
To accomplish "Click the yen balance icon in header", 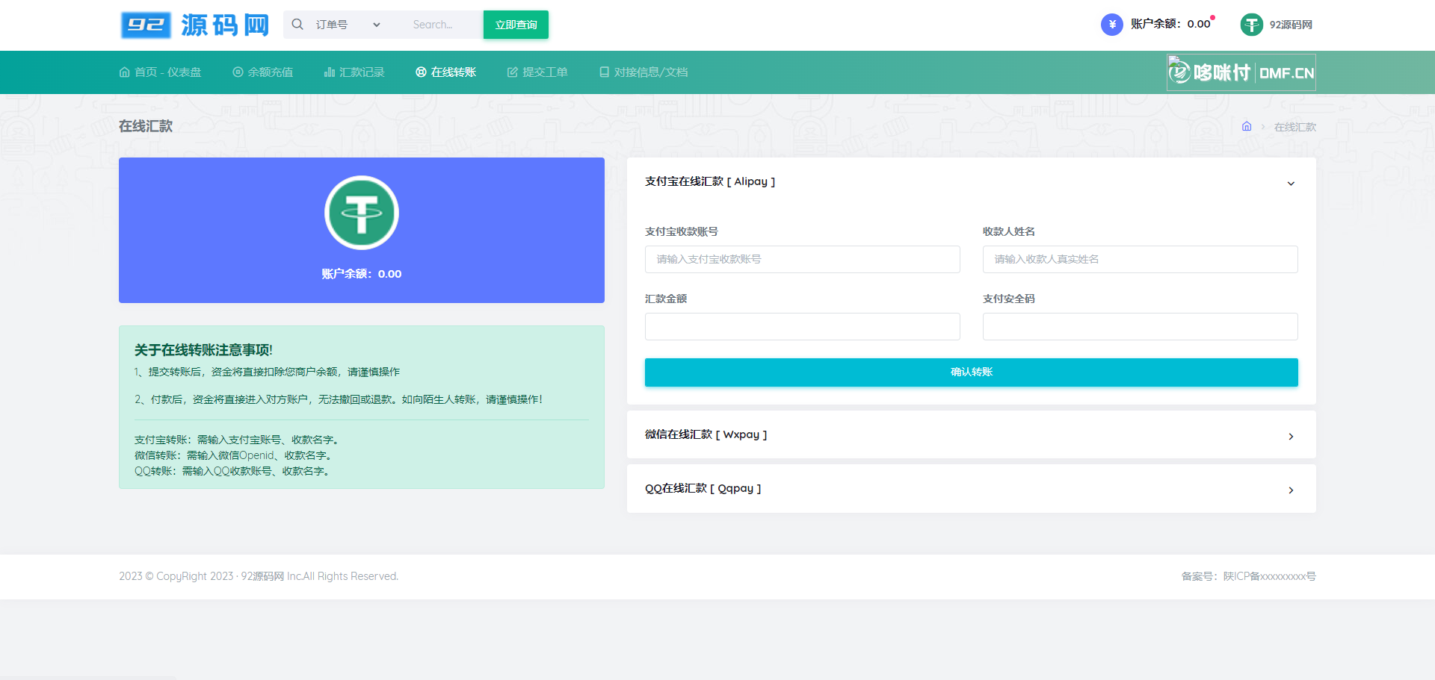I will pos(1112,25).
